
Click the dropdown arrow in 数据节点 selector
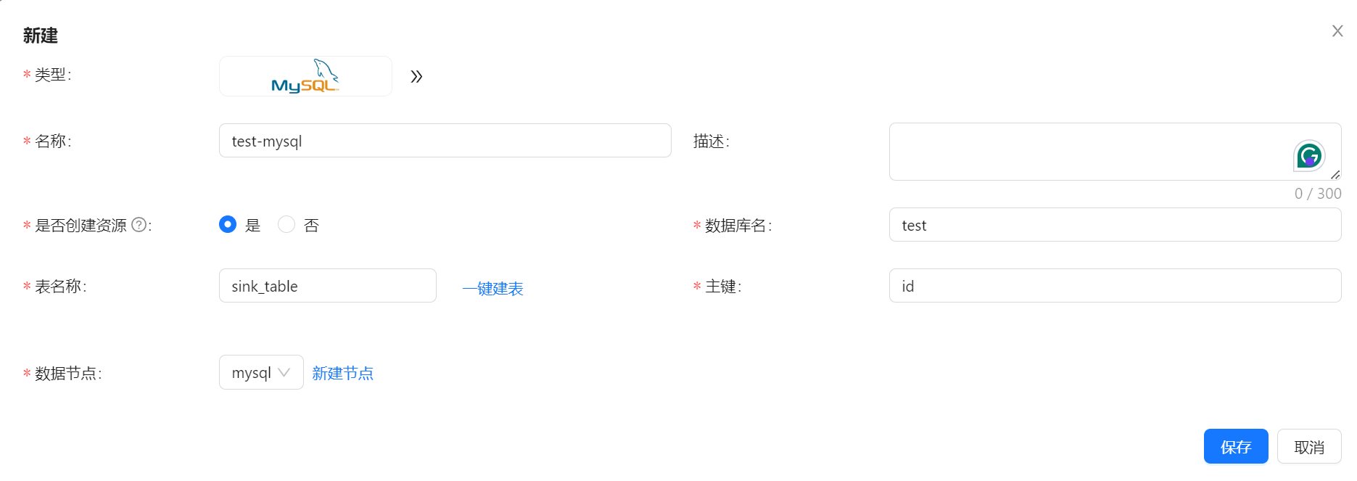pos(284,372)
